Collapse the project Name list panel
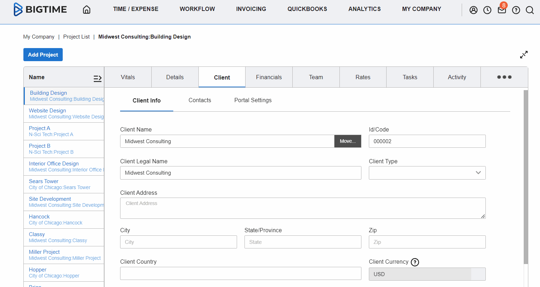This screenshot has width=540, height=287. coord(97,78)
